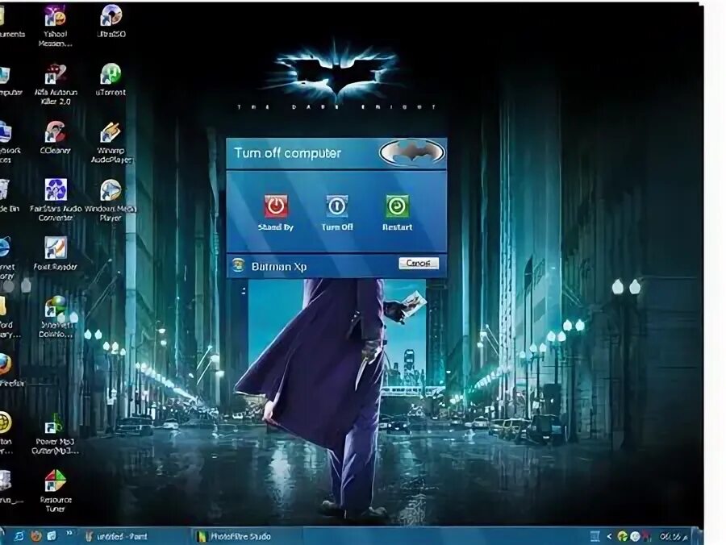Launch Firefox from the quick launch bar
The image size is (726, 545).
click(36, 536)
